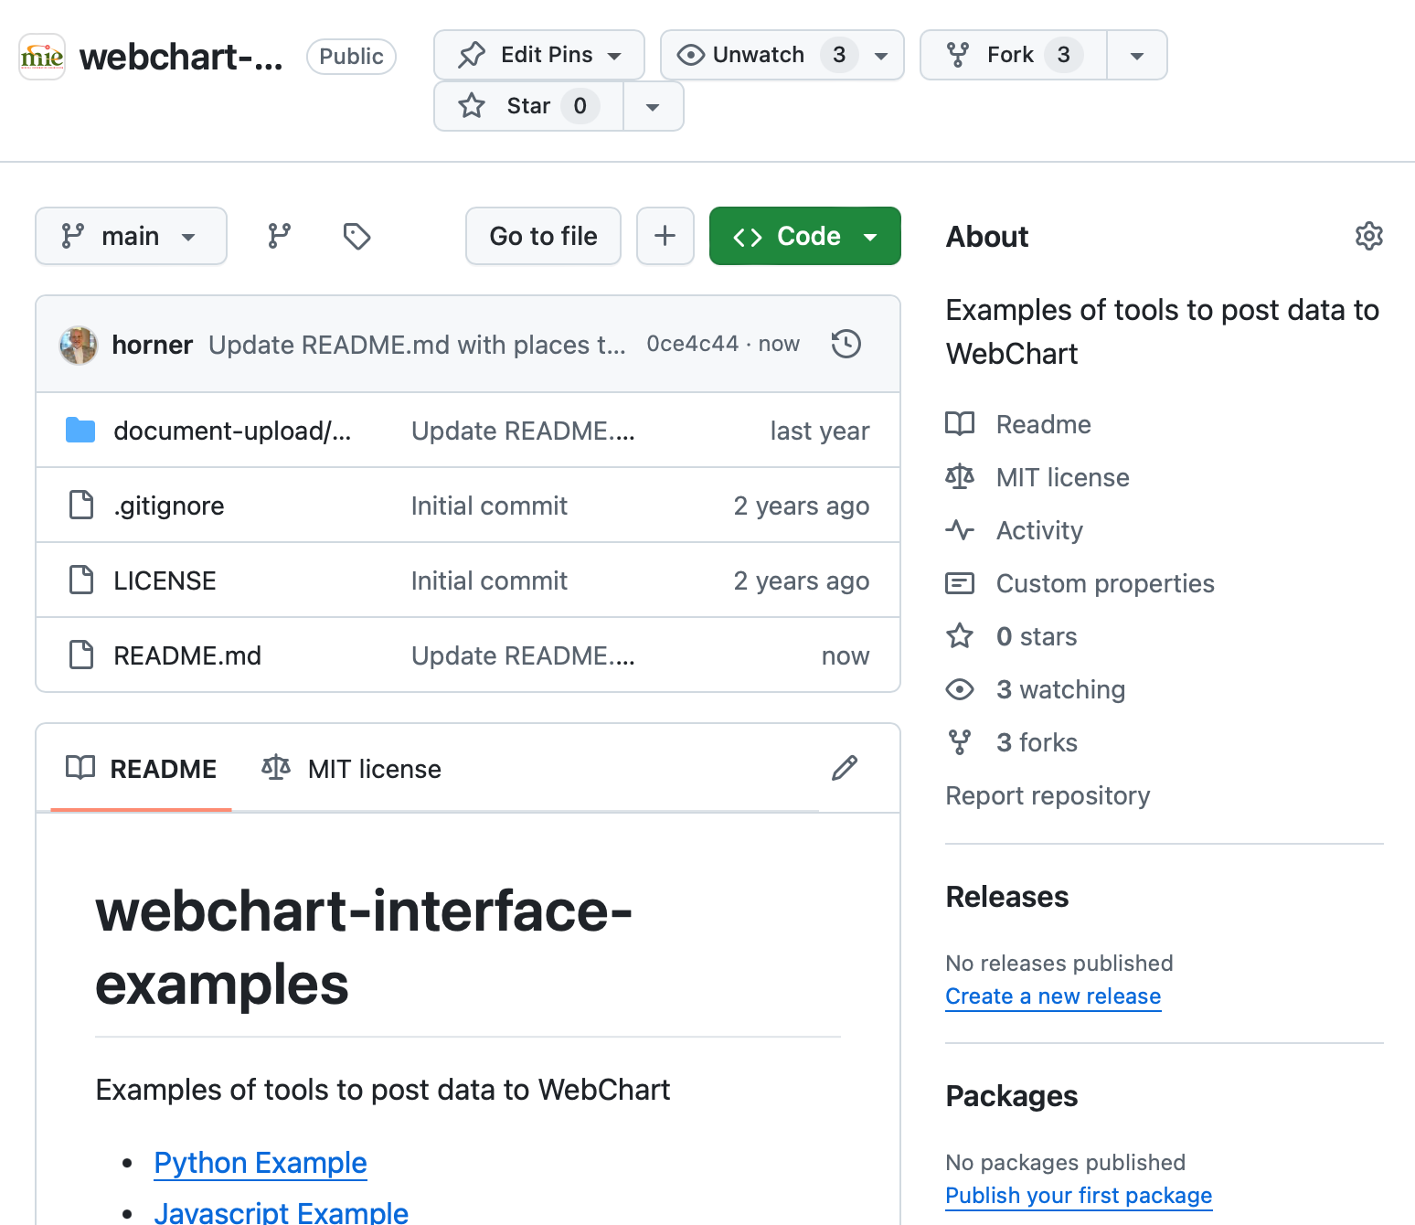Screen dimensions: 1415x1225
Task: Open the Python Example link
Action: click(x=261, y=1163)
